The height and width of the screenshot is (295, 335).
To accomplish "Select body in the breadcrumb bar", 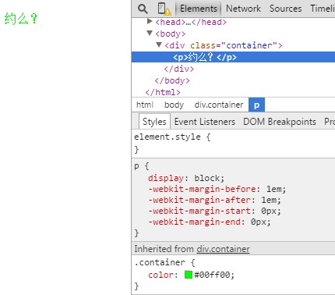I will pos(174,105).
